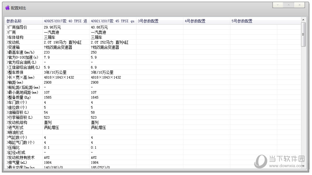Select the 座位数(个) row label

pyautogui.click(x=17, y=107)
